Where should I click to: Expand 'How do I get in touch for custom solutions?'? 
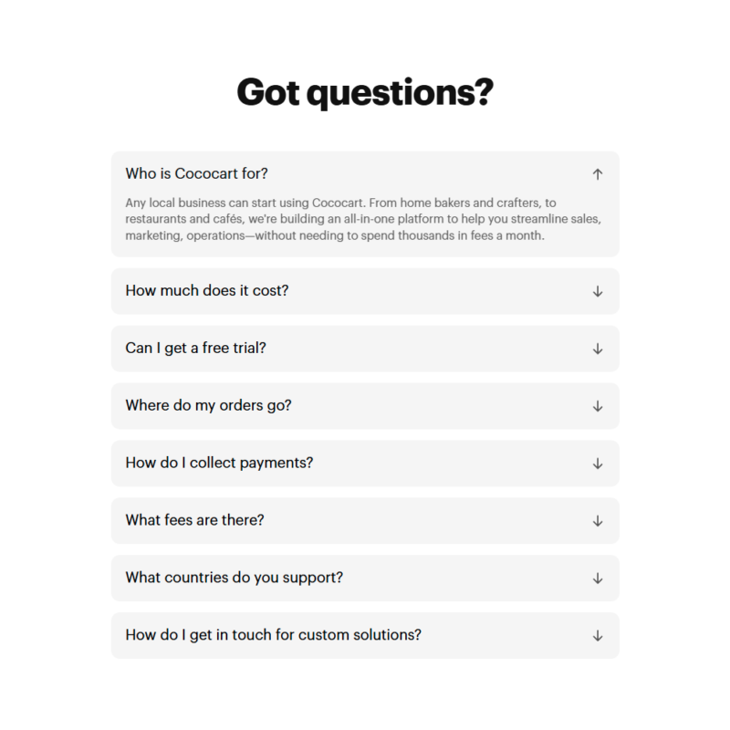click(273, 635)
